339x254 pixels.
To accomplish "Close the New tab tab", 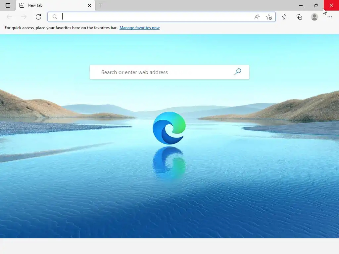I will [x=89, y=5].
